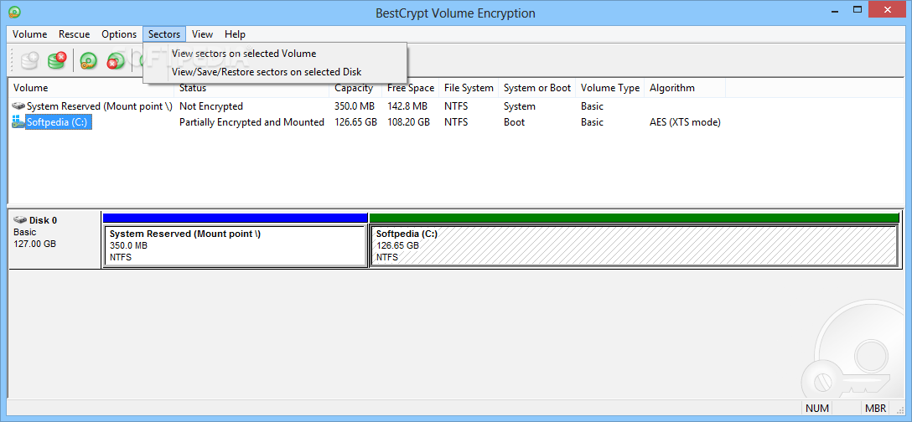
Task: Click the Disk 0 drive icon
Action: pos(20,220)
